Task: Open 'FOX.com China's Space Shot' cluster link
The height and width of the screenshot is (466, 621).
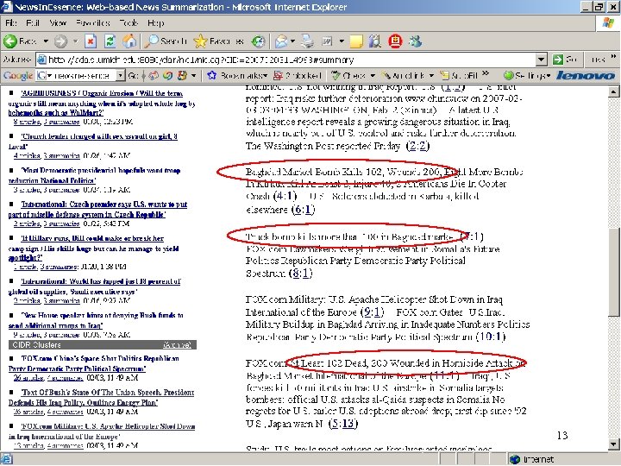Action: point(94,363)
